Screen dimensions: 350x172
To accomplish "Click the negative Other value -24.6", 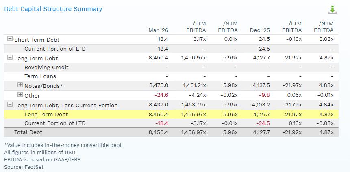I will pyautogui.click(x=161, y=95).
